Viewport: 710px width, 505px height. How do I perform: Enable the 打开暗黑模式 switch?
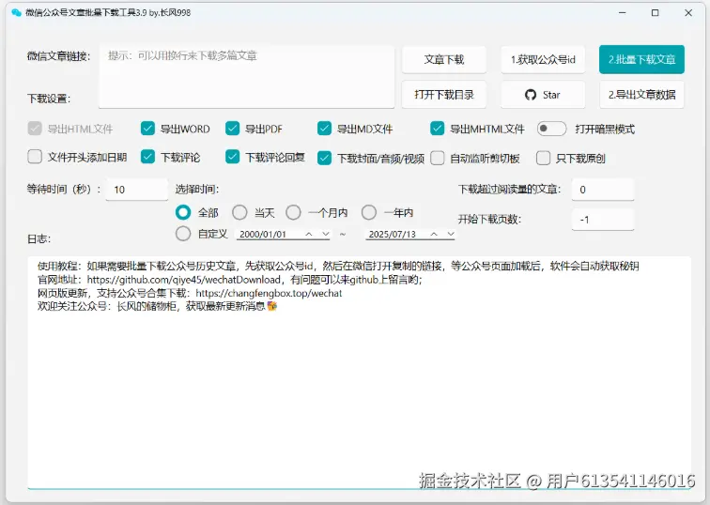(551, 129)
